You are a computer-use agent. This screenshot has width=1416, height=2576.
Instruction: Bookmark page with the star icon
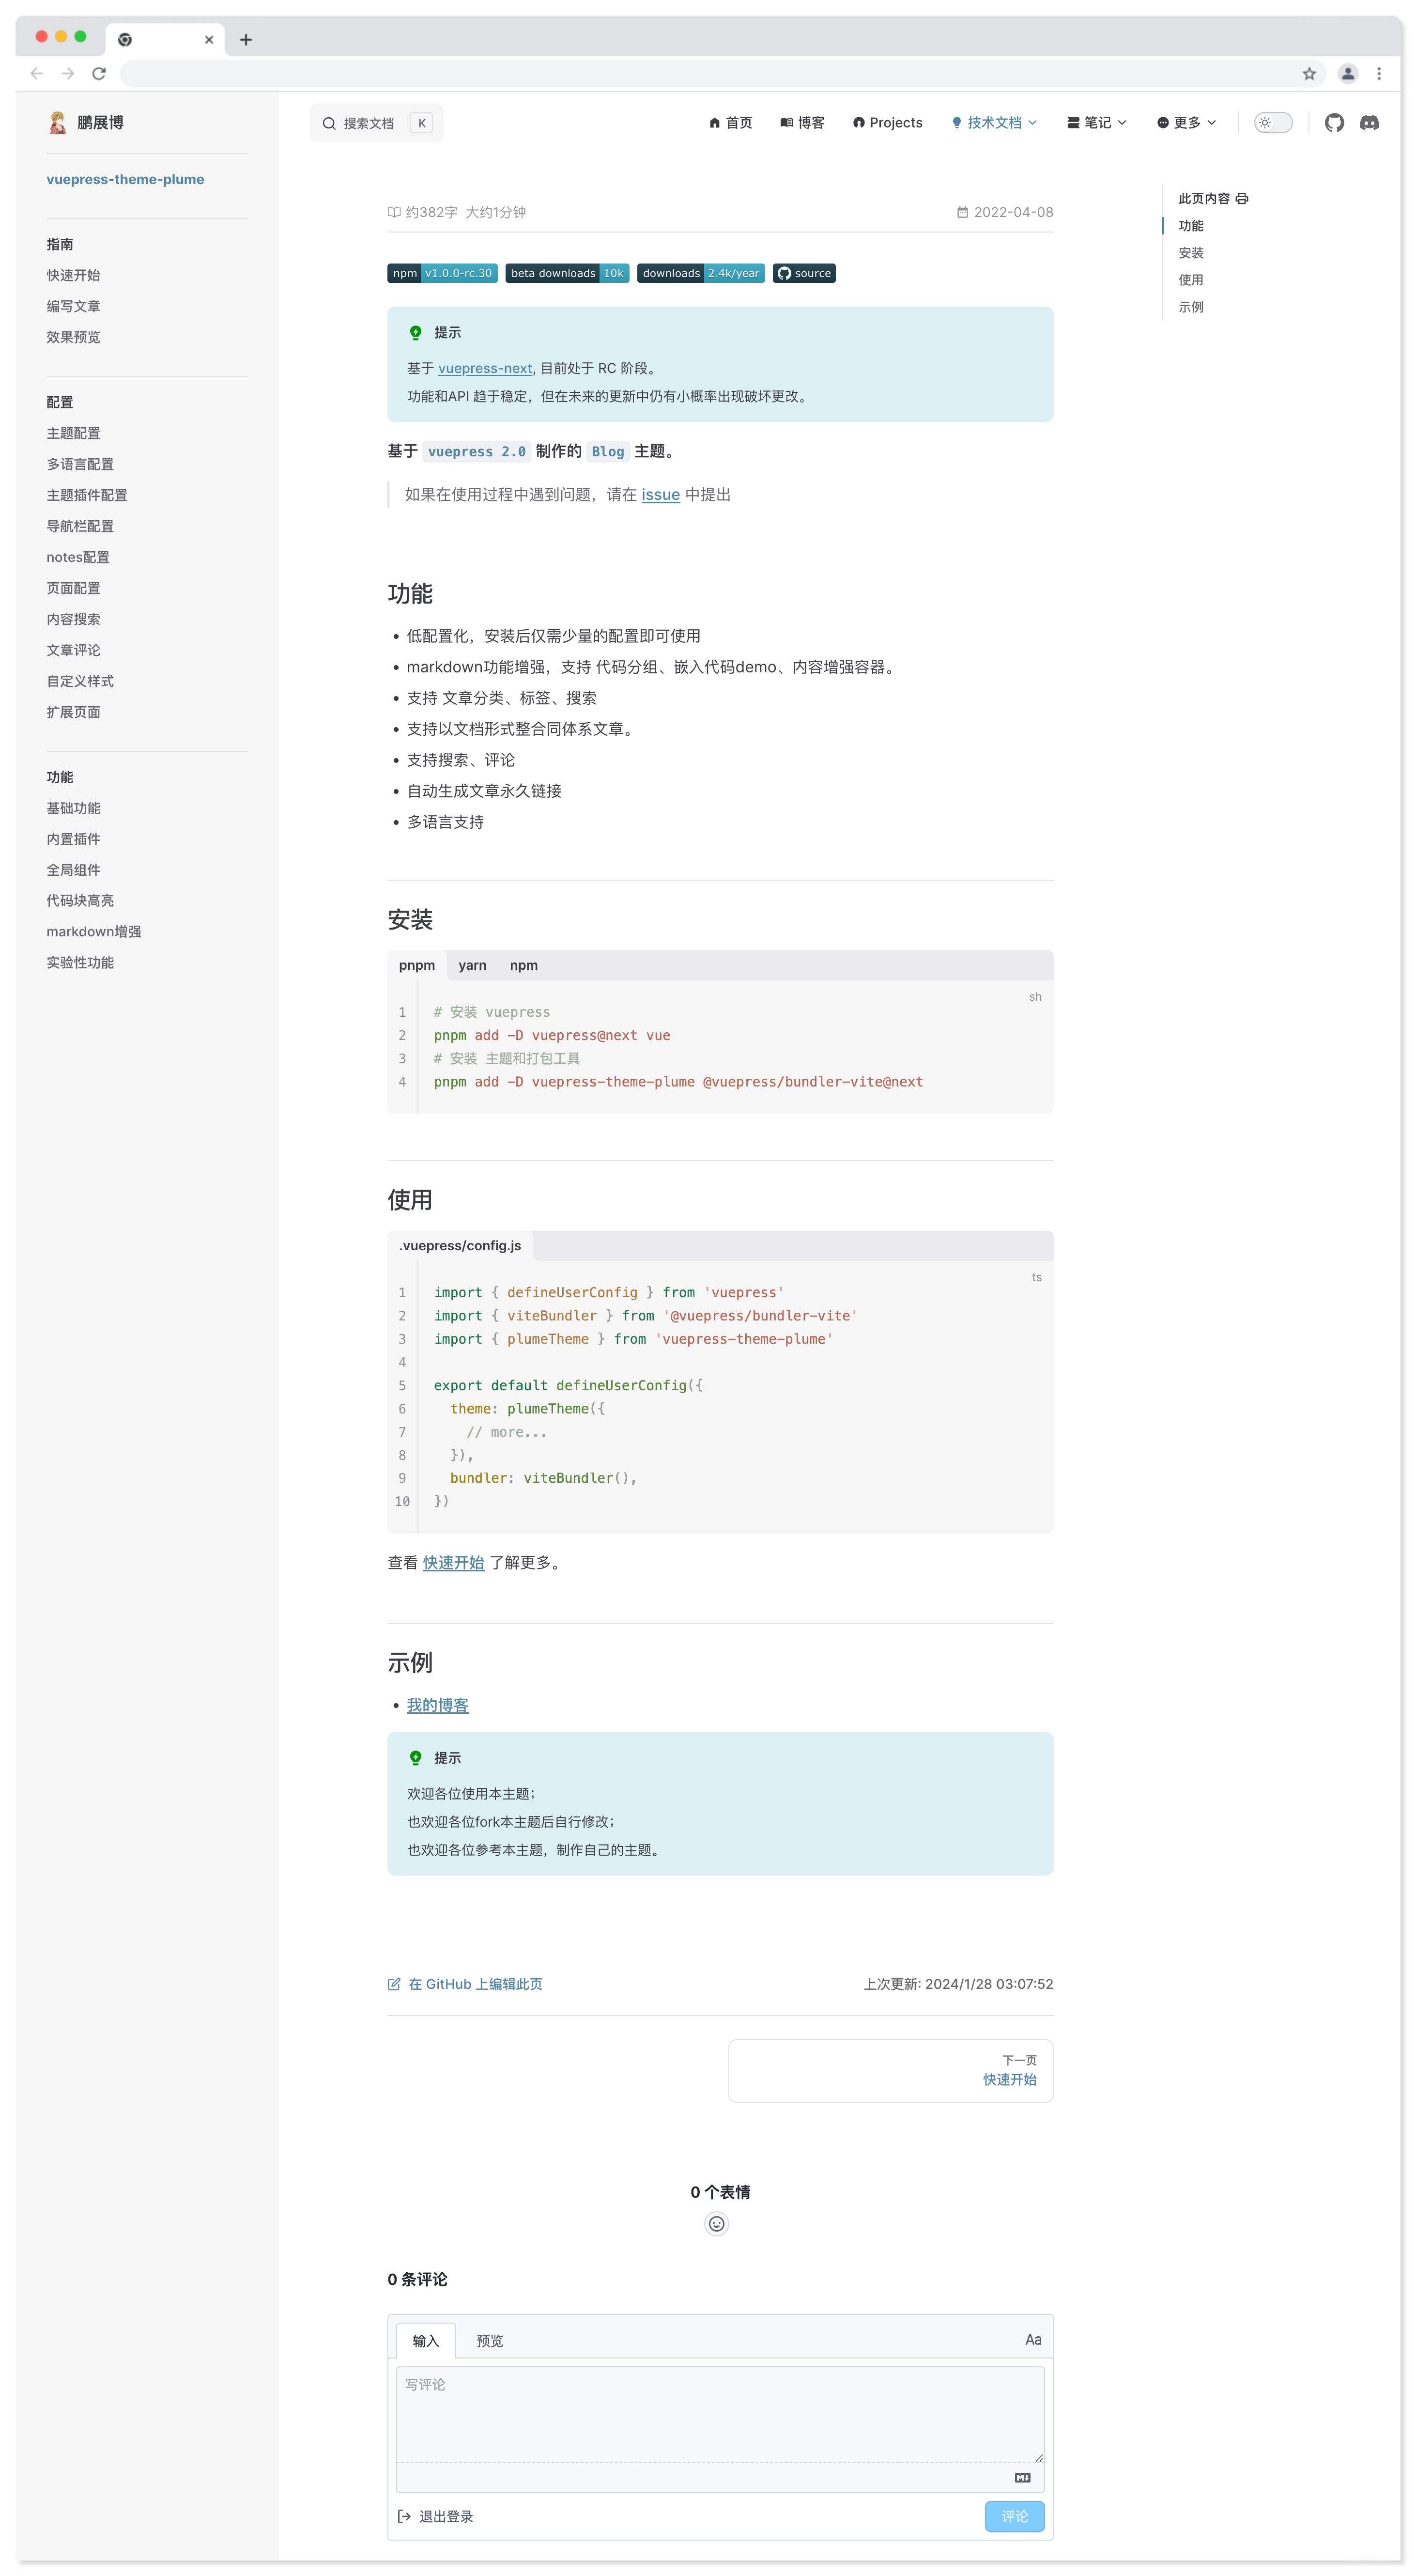[x=1309, y=73]
